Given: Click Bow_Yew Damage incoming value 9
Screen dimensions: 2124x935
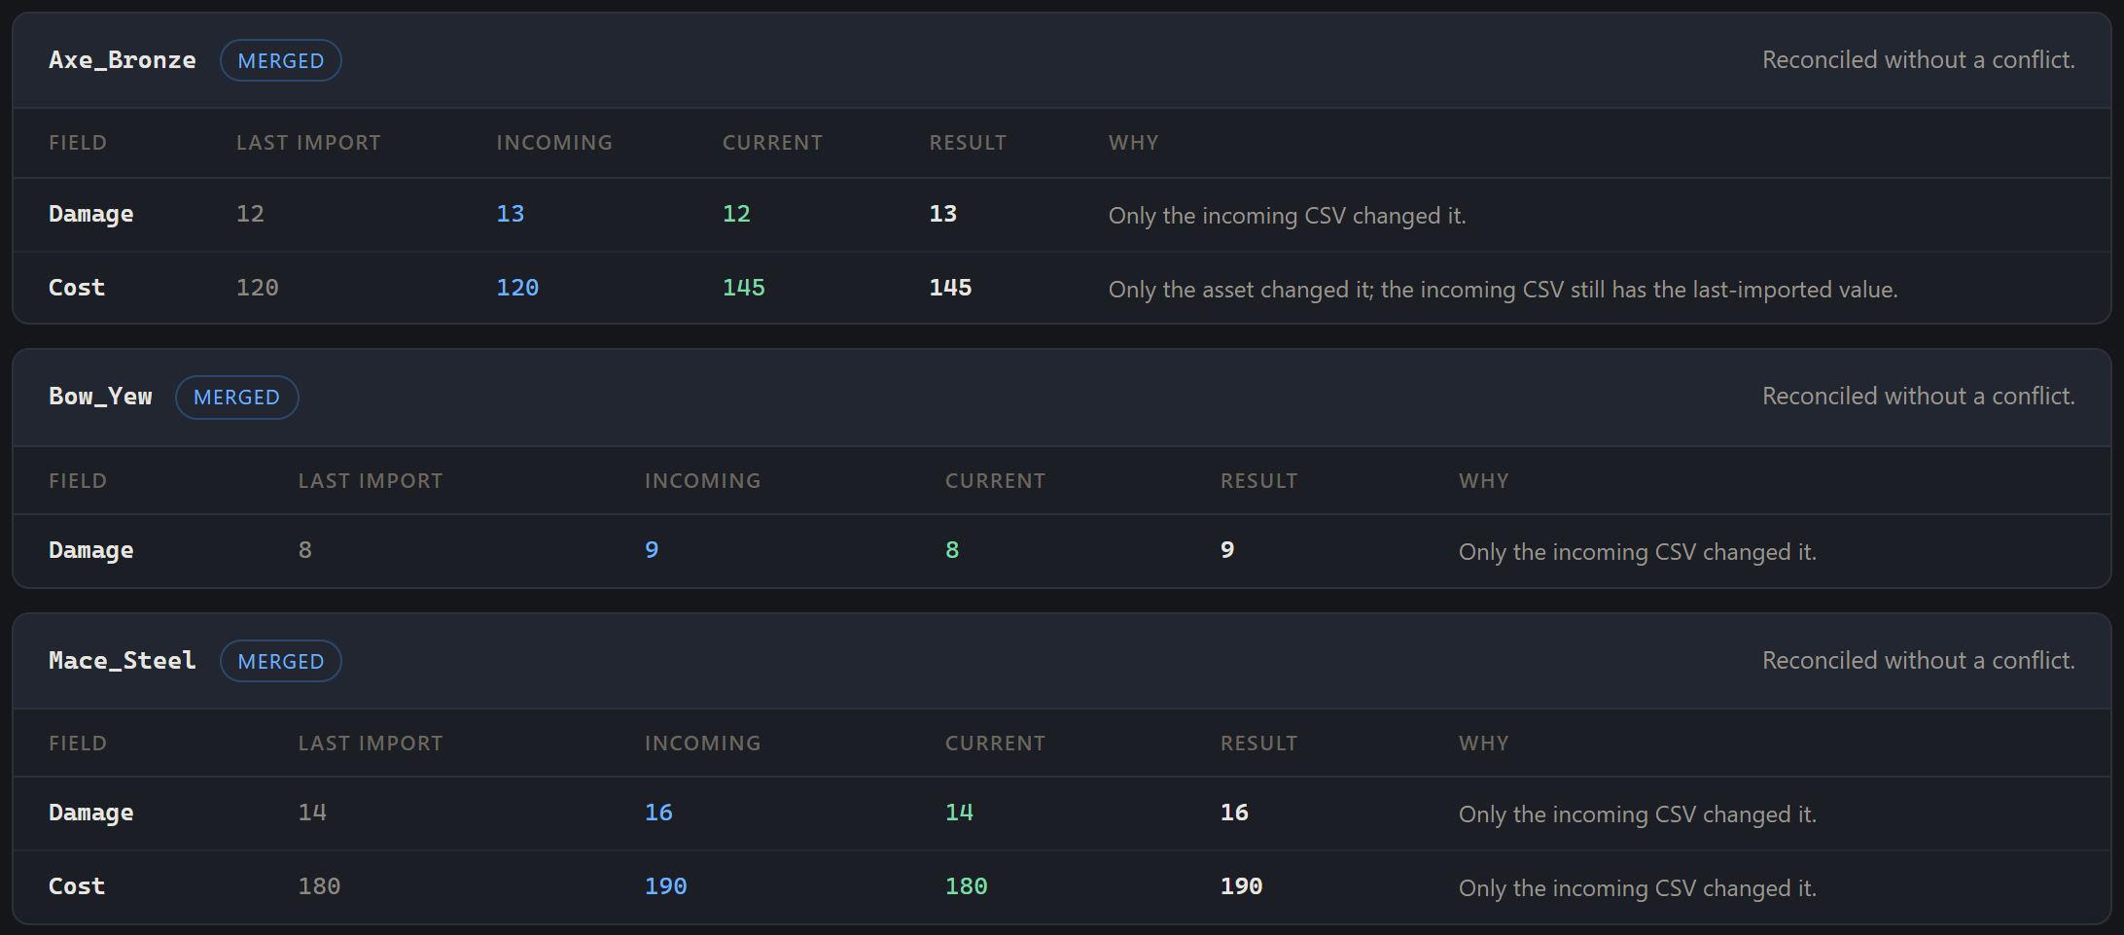Looking at the screenshot, I should pyautogui.click(x=652, y=550).
